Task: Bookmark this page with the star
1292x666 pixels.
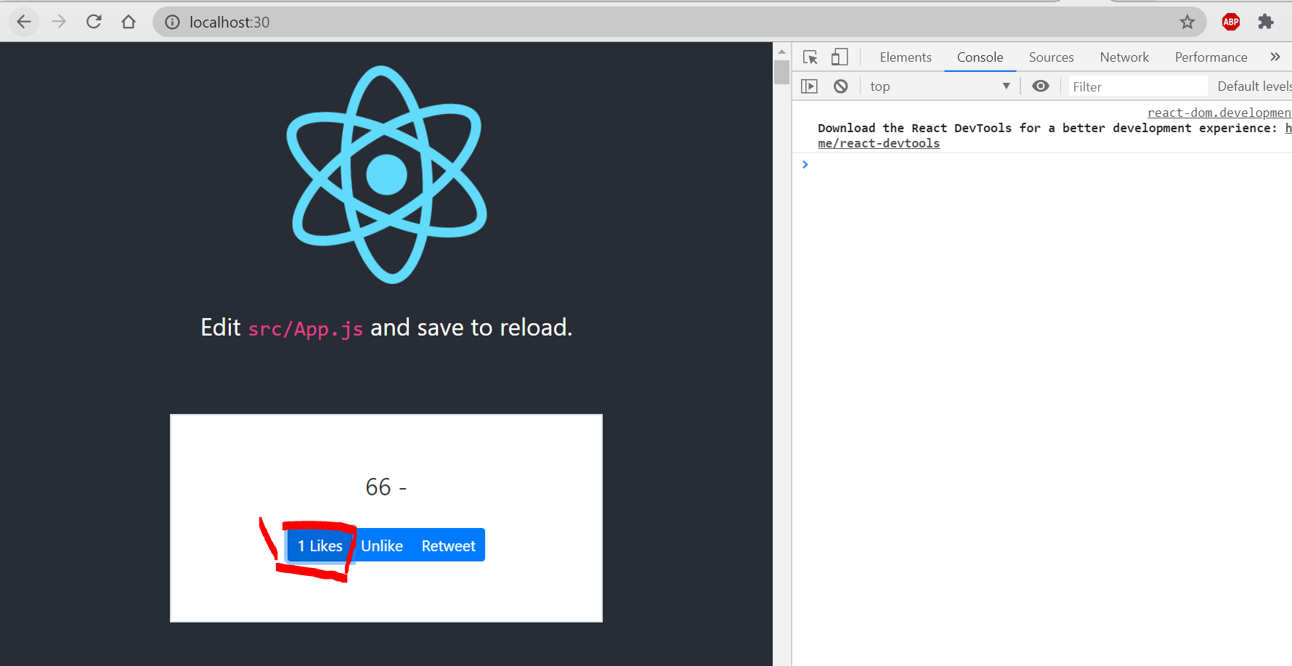Action: [1187, 22]
